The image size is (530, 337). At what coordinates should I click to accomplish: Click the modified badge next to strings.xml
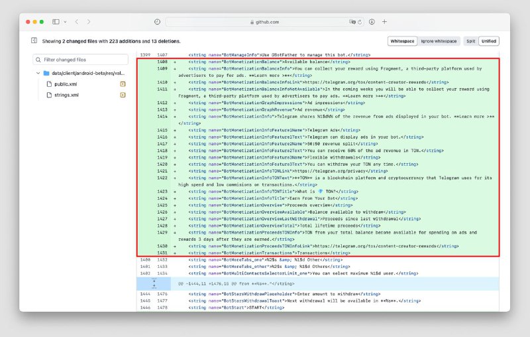click(x=123, y=95)
